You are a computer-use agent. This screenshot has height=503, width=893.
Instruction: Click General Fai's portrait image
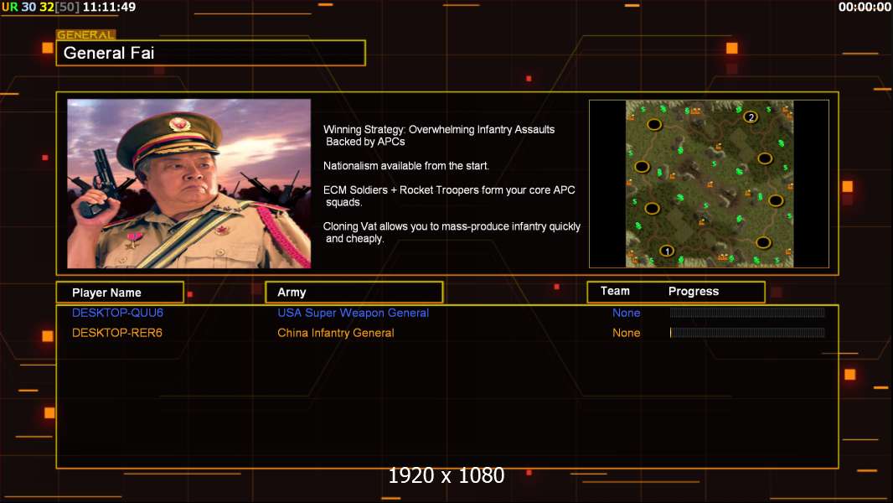189,184
